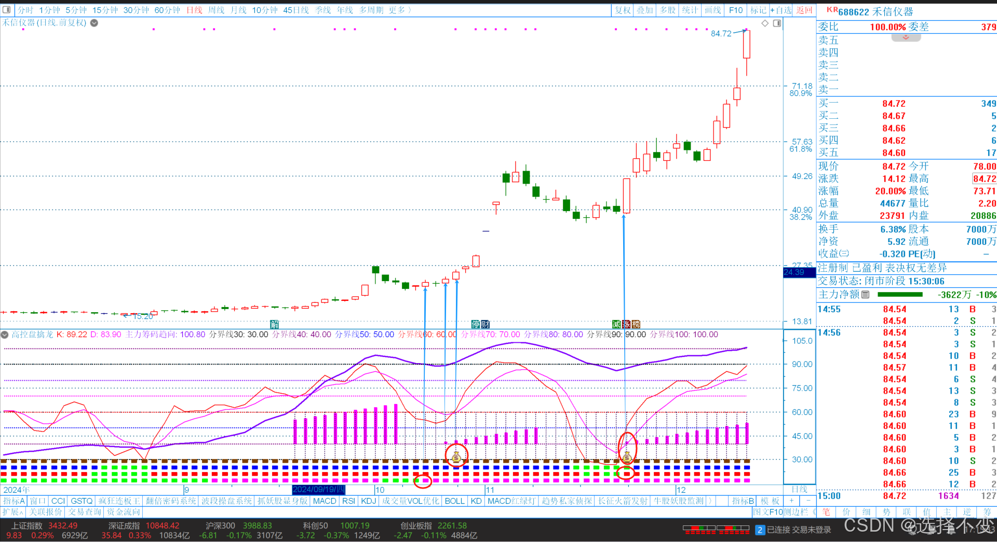Image resolution: width=997 pixels, height=542 pixels.
Task: Click the 2024/09/19 date marker
Action: pos(319,490)
